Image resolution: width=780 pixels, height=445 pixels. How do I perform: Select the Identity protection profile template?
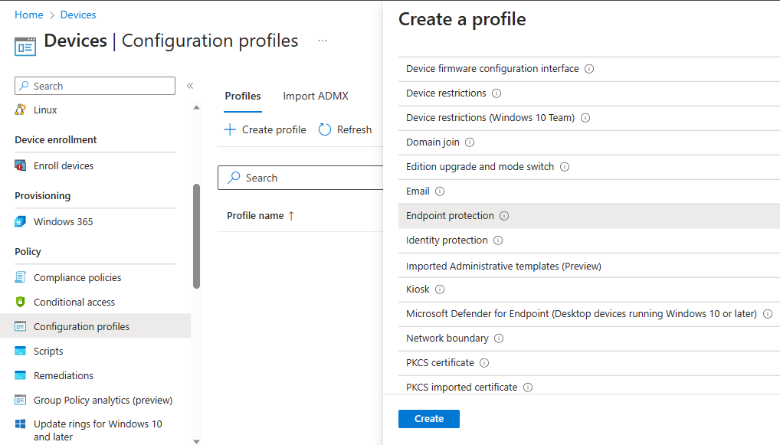[447, 240]
